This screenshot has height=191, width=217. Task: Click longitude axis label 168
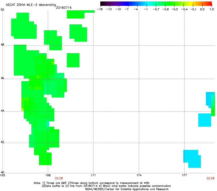point(48,175)
